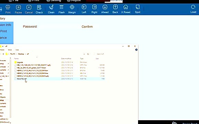199x124 pixels.
Task: Click the File Explorer up-arrow button
Action: click(x=3, y=54)
